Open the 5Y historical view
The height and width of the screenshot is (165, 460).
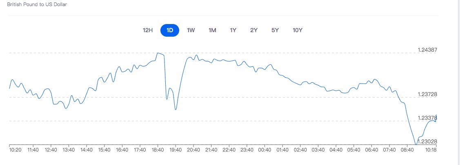(x=275, y=31)
